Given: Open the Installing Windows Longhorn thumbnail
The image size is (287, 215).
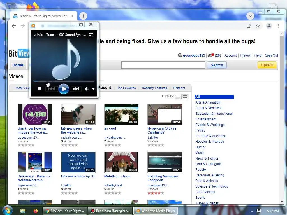Looking at the screenshot, I should [x=165, y=162].
